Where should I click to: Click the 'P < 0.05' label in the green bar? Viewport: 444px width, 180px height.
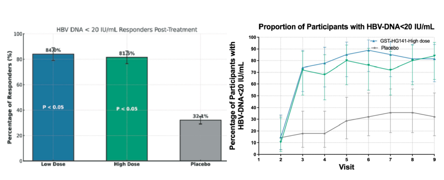click(127, 109)
